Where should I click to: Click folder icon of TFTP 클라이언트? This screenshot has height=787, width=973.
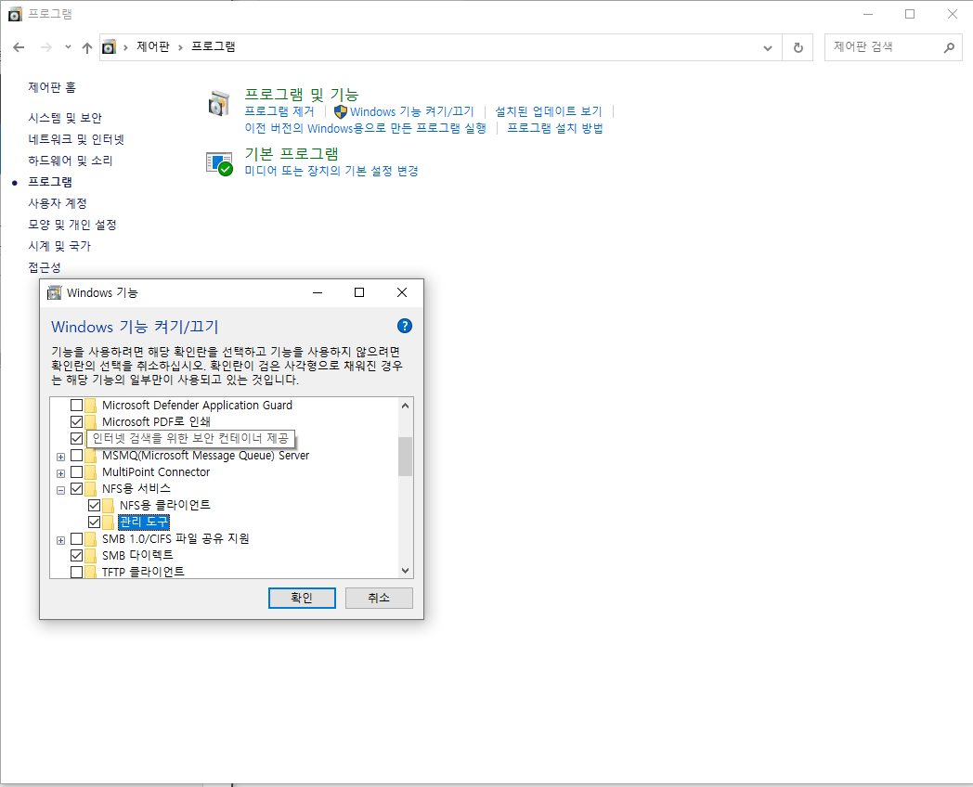(x=91, y=572)
